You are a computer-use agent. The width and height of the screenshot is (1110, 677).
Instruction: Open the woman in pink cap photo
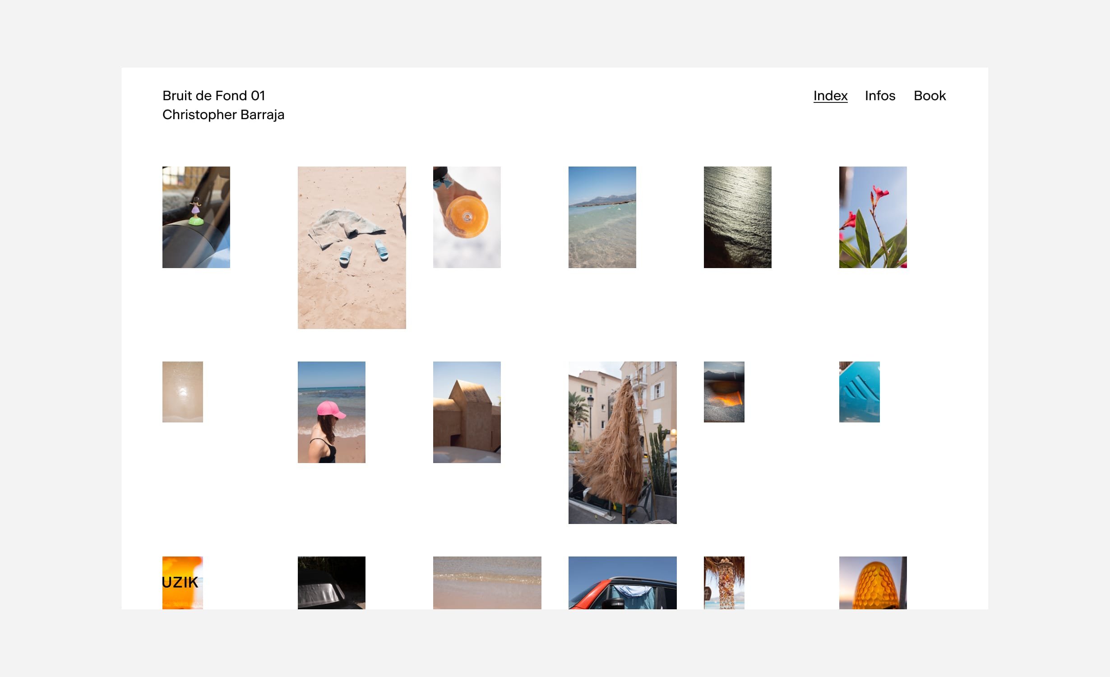[332, 412]
